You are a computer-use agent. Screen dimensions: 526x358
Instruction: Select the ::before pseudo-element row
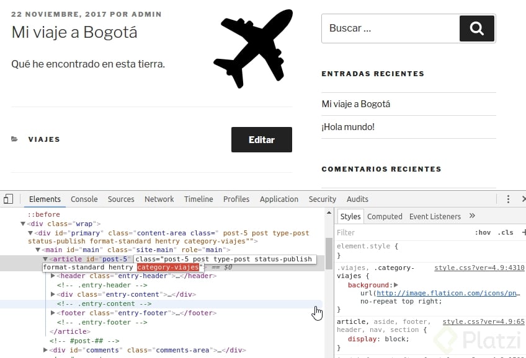coord(44,214)
